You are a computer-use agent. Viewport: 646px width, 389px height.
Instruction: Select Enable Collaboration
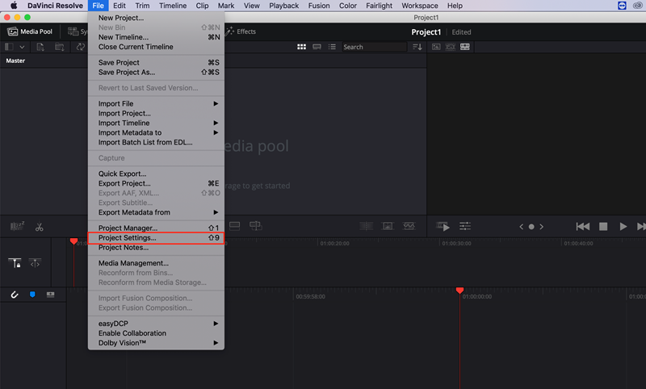(156, 333)
